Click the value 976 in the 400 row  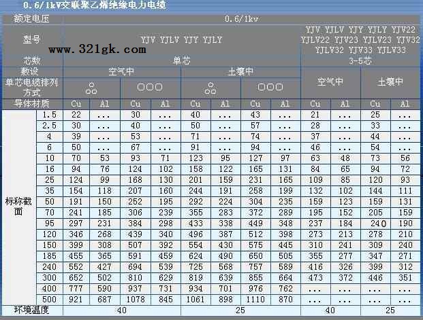pyautogui.click(x=255, y=289)
